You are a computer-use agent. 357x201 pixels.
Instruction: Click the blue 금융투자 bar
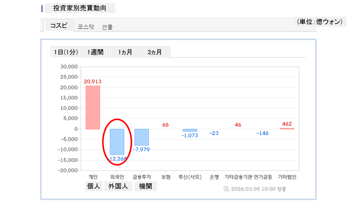click(142, 137)
